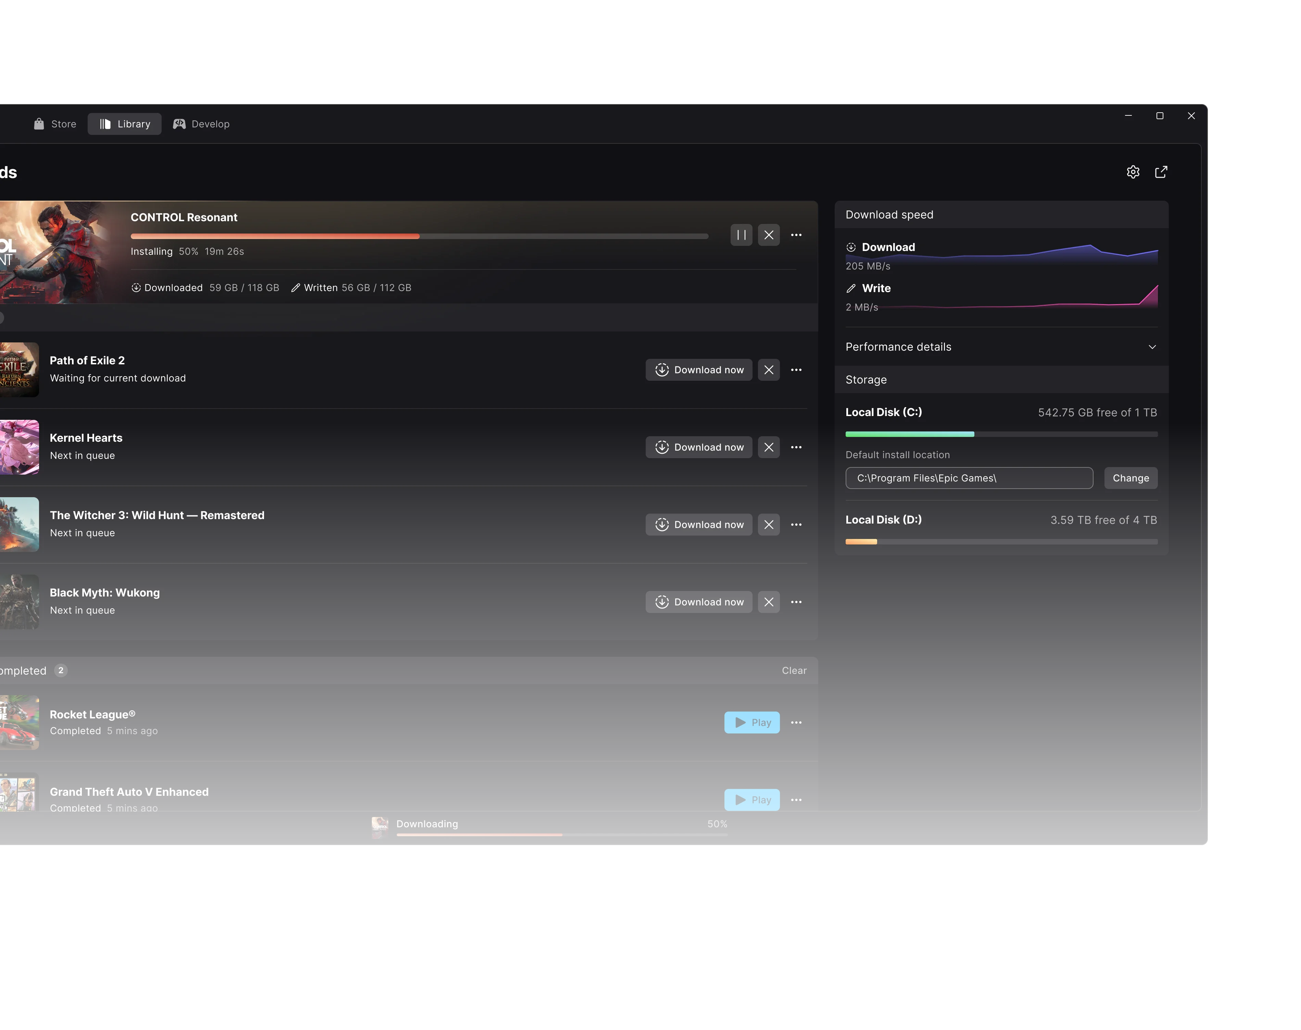Click the Local Disk (C:) usage bar

[x=1001, y=434]
